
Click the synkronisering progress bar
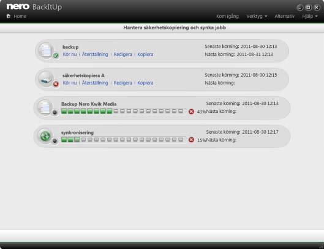[122, 140]
